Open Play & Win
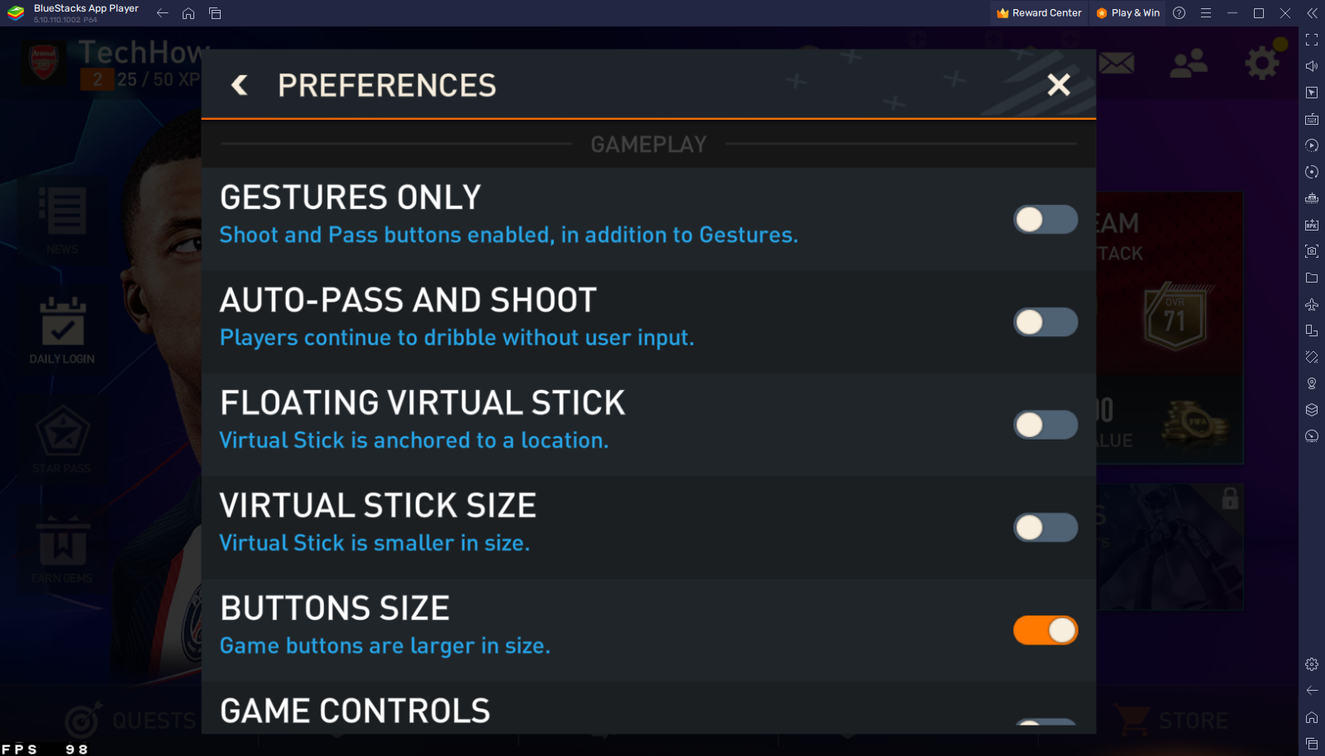Viewport: 1325px width, 756px height. click(1127, 13)
